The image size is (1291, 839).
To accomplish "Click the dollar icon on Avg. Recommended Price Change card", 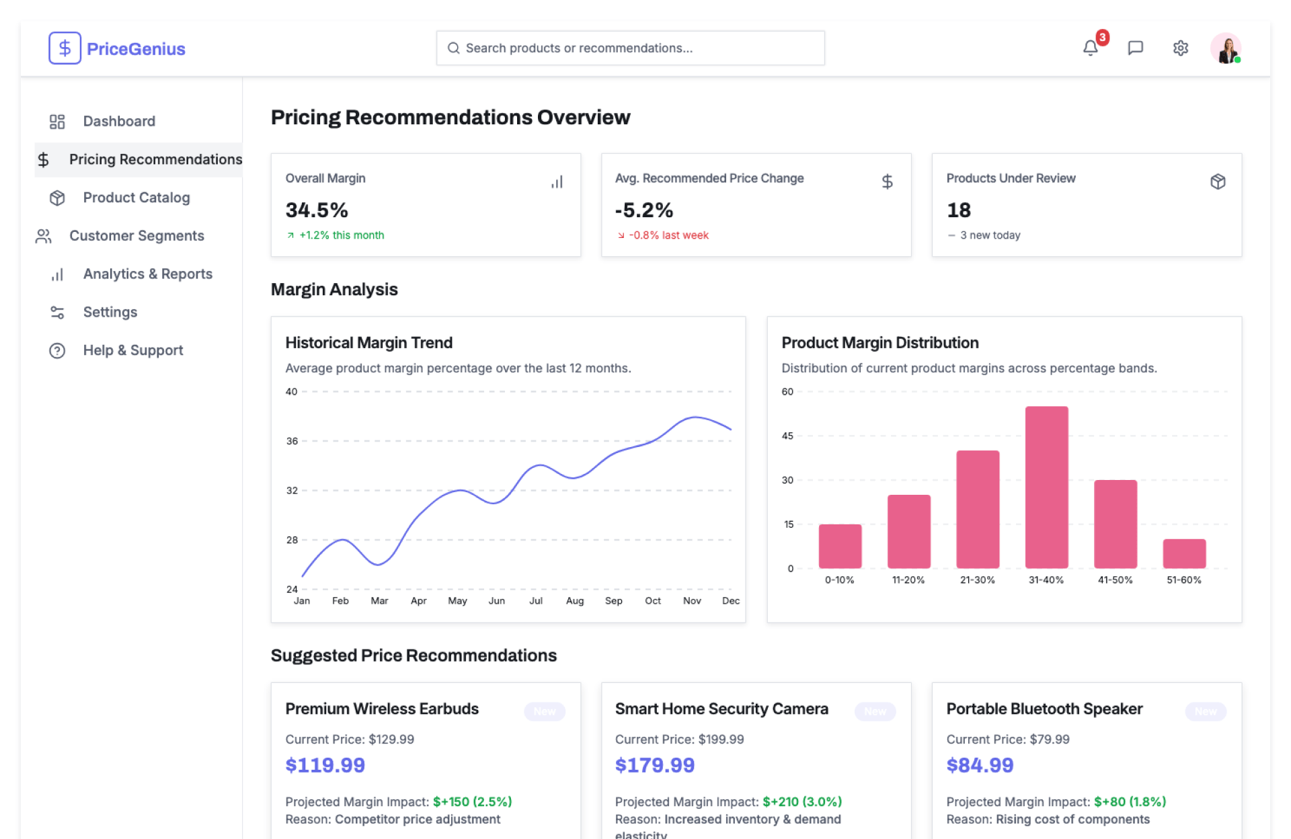I will point(887,182).
